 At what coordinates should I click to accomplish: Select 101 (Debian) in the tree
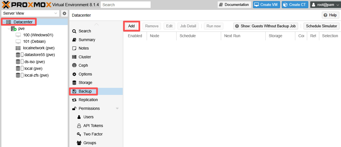(34, 41)
